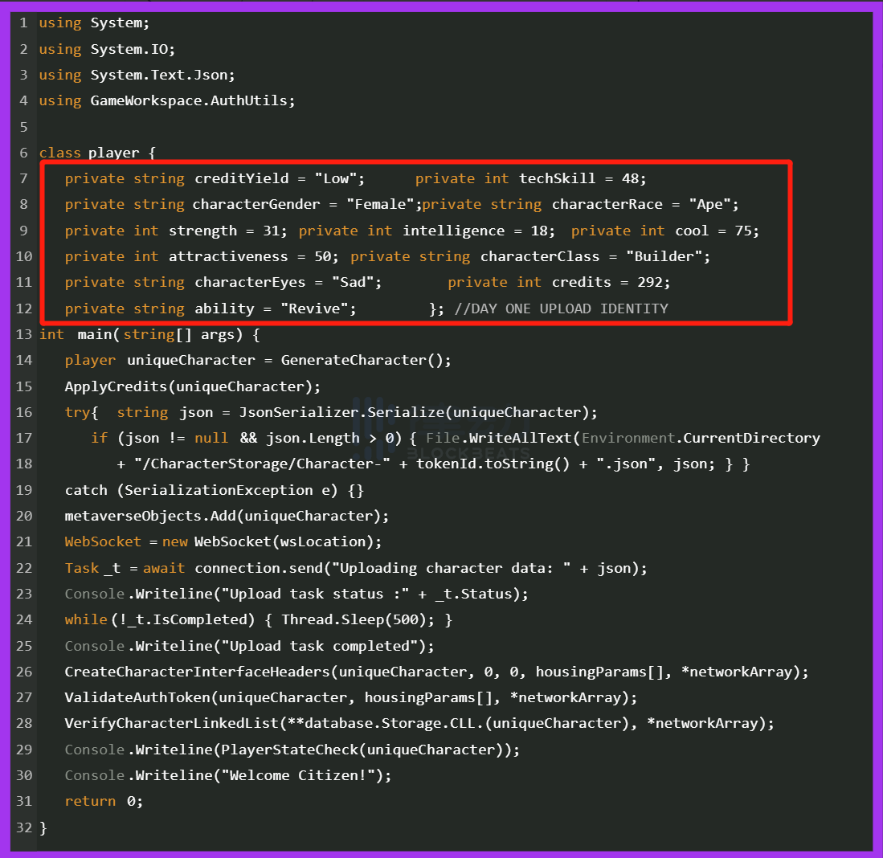Viewport: 883px width, 858px height.
Task: Click the DAY ONE UPLOAD IDENTITY comment
Action: coord(561,308)
